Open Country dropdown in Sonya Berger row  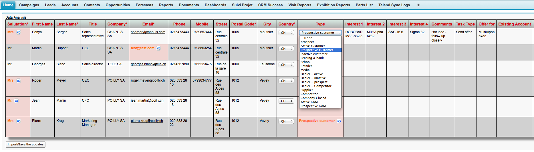click(x=286, y=33)
